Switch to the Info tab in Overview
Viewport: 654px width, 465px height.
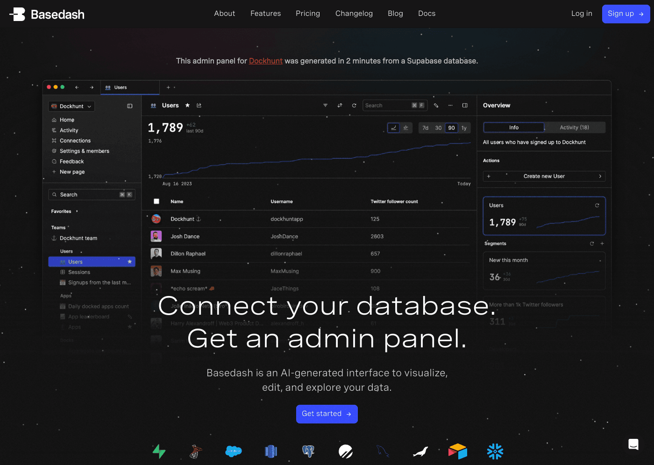pos(514,127)
